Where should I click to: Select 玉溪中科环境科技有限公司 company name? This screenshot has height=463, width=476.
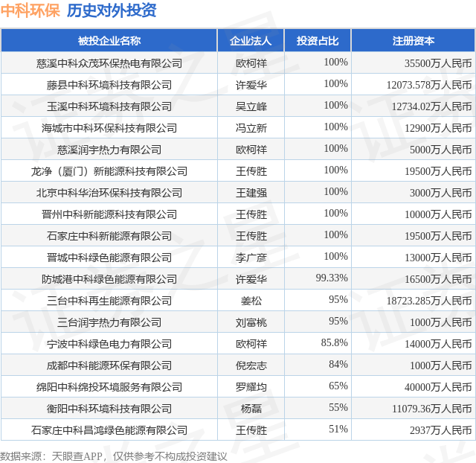click(109, 106)
